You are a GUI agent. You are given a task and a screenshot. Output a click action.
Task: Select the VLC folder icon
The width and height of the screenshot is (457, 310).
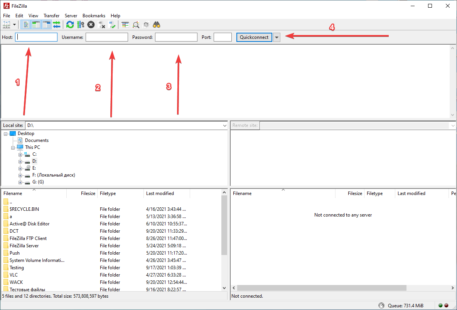[x=6, y=275]
